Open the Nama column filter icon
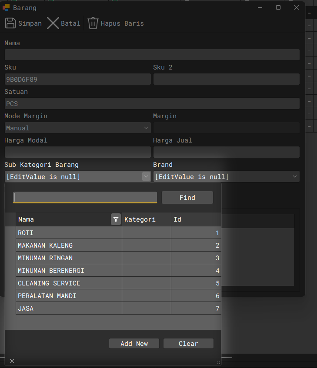 [x=116, y=220]
